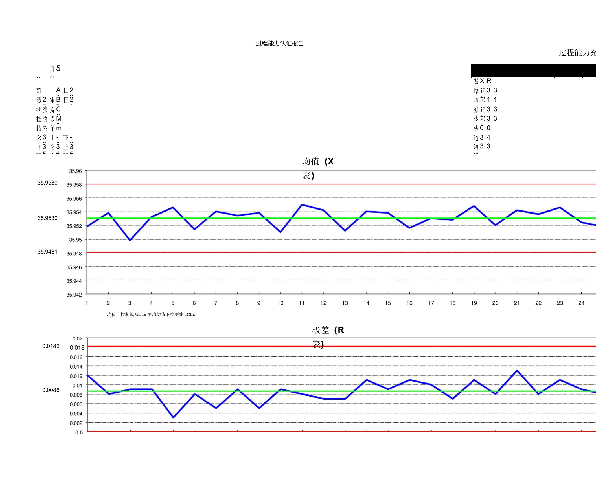The image size is (596, 494).
Task: Select the 35.96 y-axis tick label
Action: pyautogui.click(x=75, y=171)
